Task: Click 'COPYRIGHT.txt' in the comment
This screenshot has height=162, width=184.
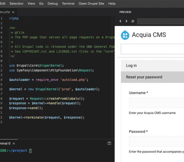Action: (x=35, y=52)
